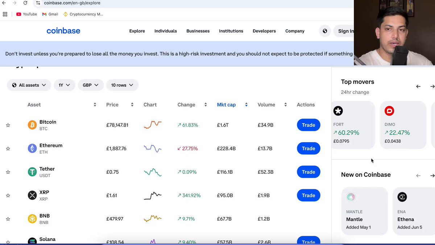The width and height of the screenshot is (435, 245).
Task: Click FORT's 60.29% change value
Action: pos(346,133)
